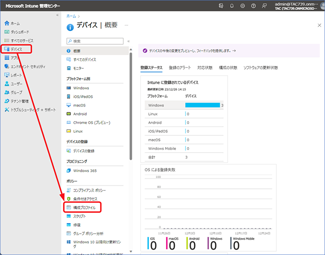This screenshot has height=255, width=325.
Task: Open the help question mark icon
Action: coord(253,6)
